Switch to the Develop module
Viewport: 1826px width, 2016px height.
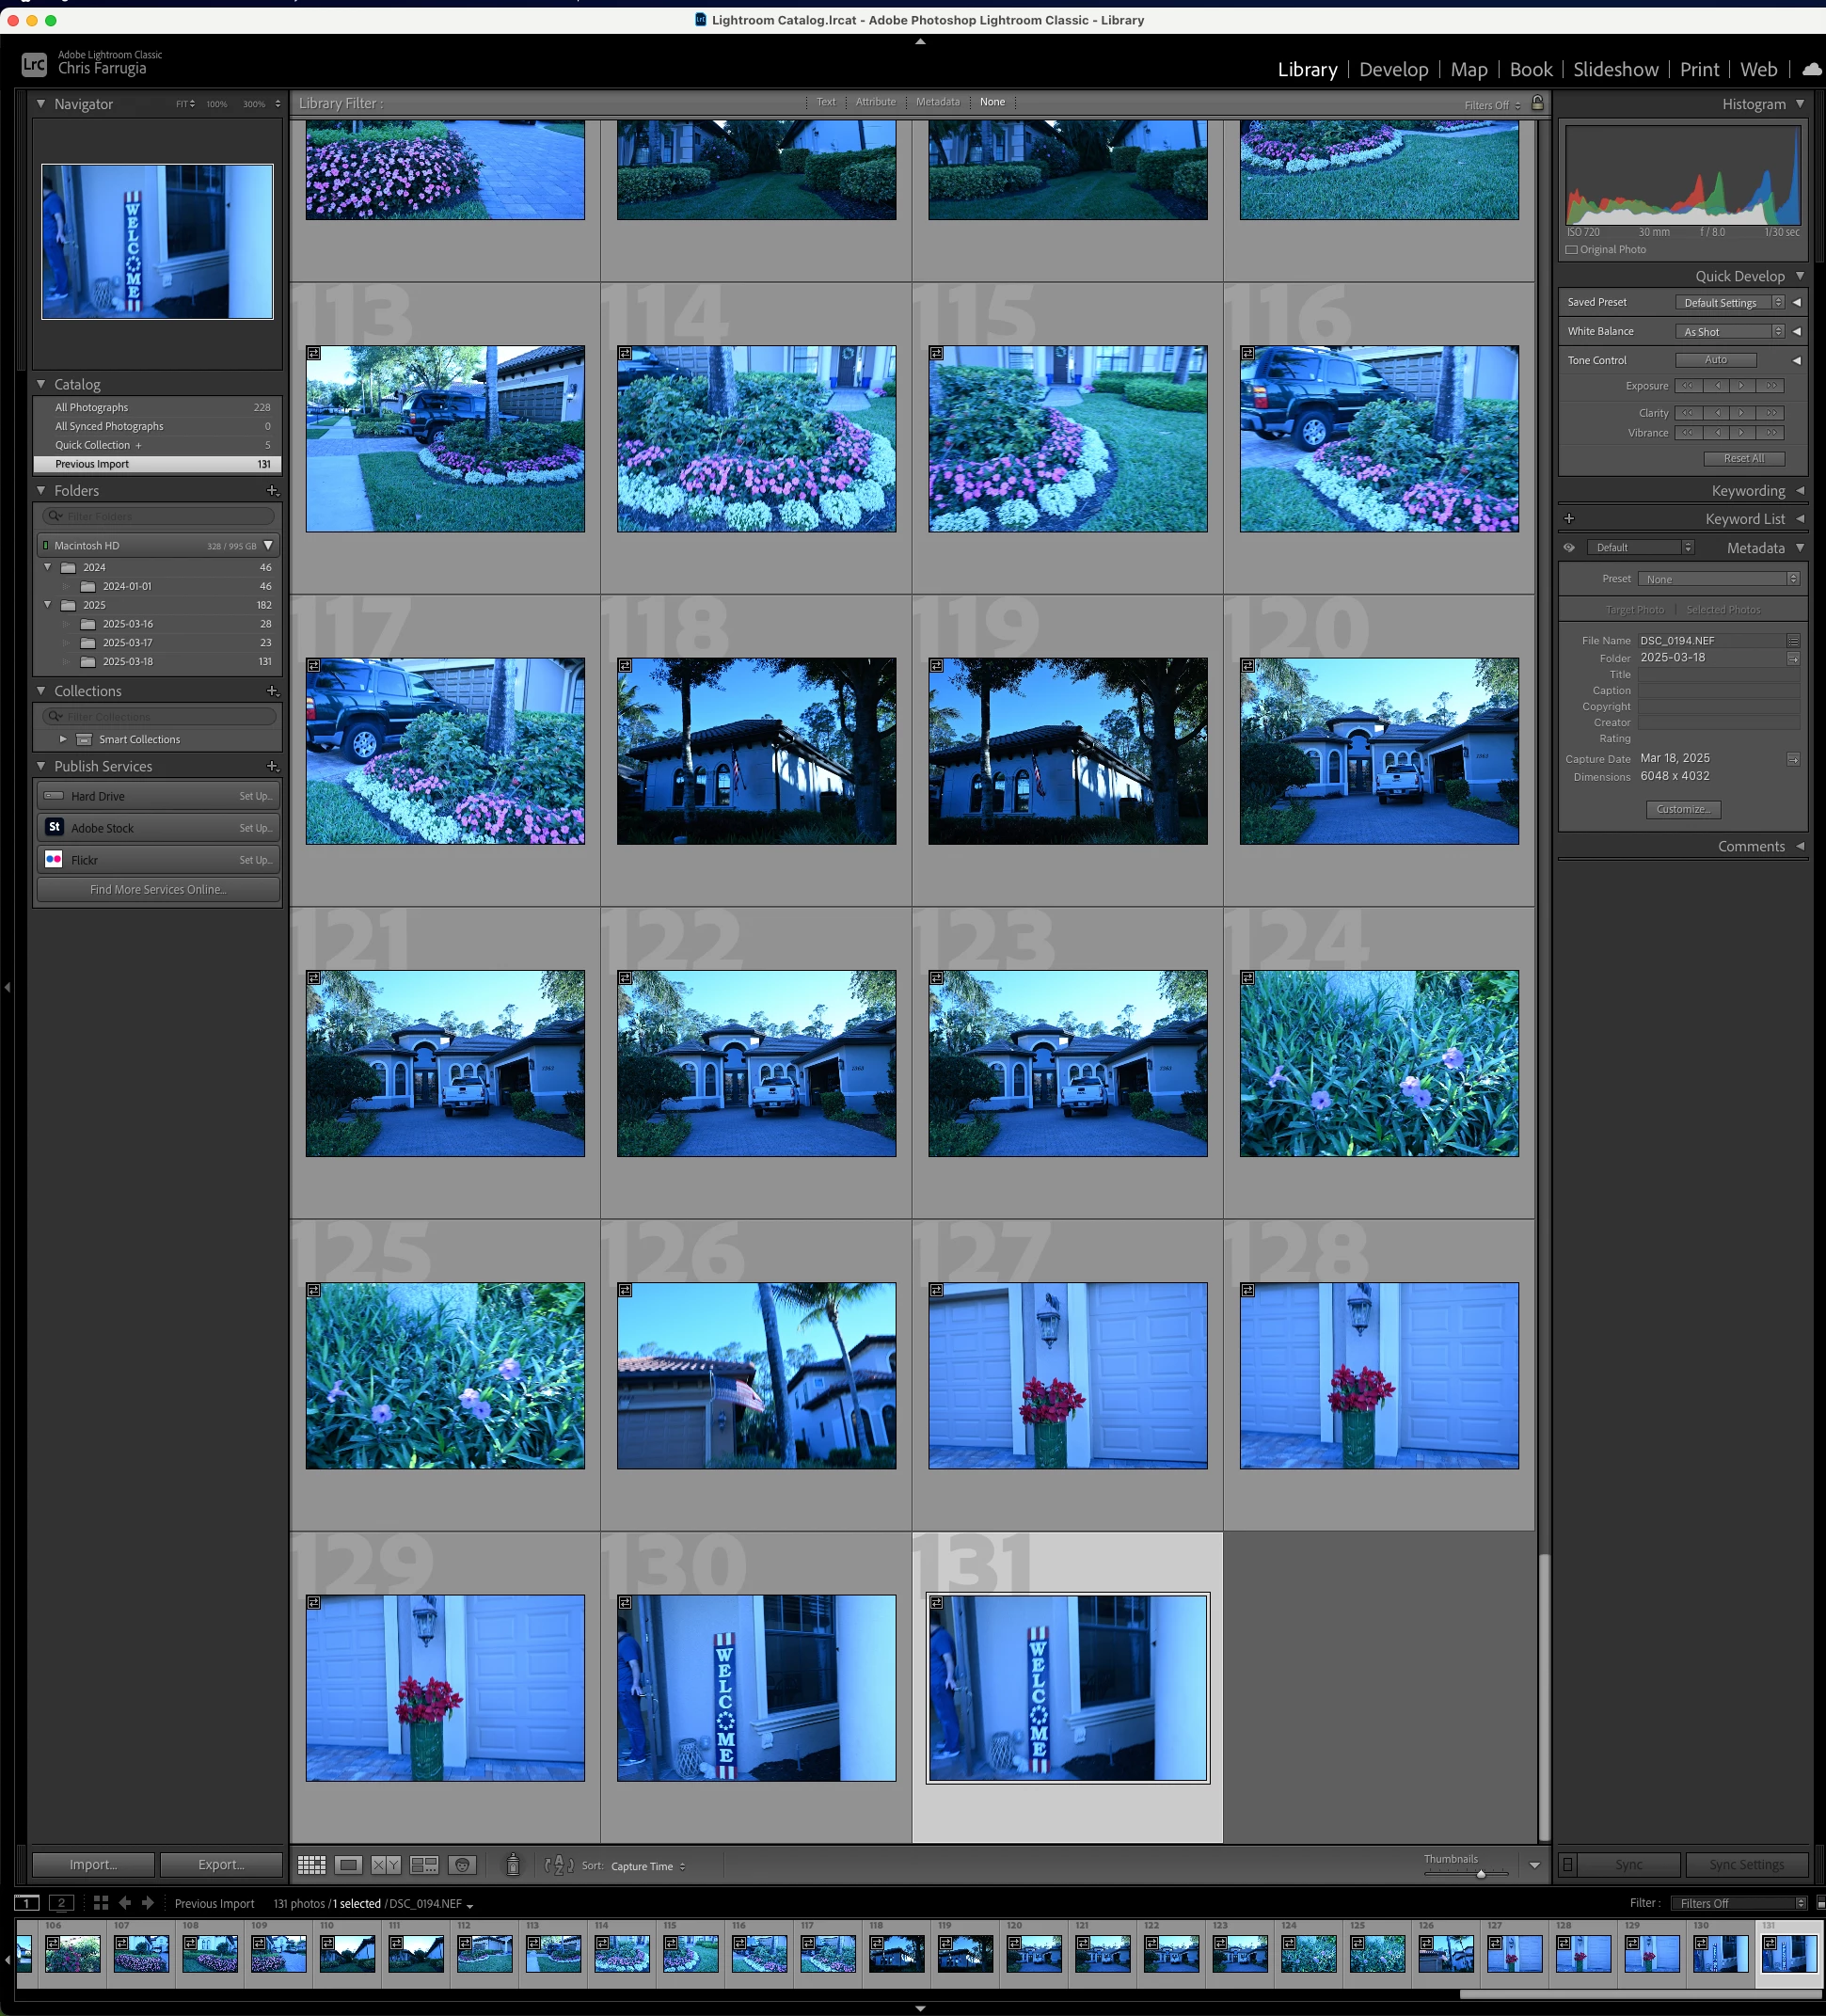click(x=1393, y=69)
